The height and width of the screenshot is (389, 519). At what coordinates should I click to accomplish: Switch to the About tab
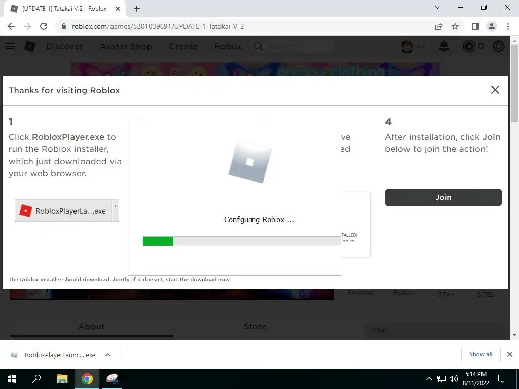coord(91,327)
